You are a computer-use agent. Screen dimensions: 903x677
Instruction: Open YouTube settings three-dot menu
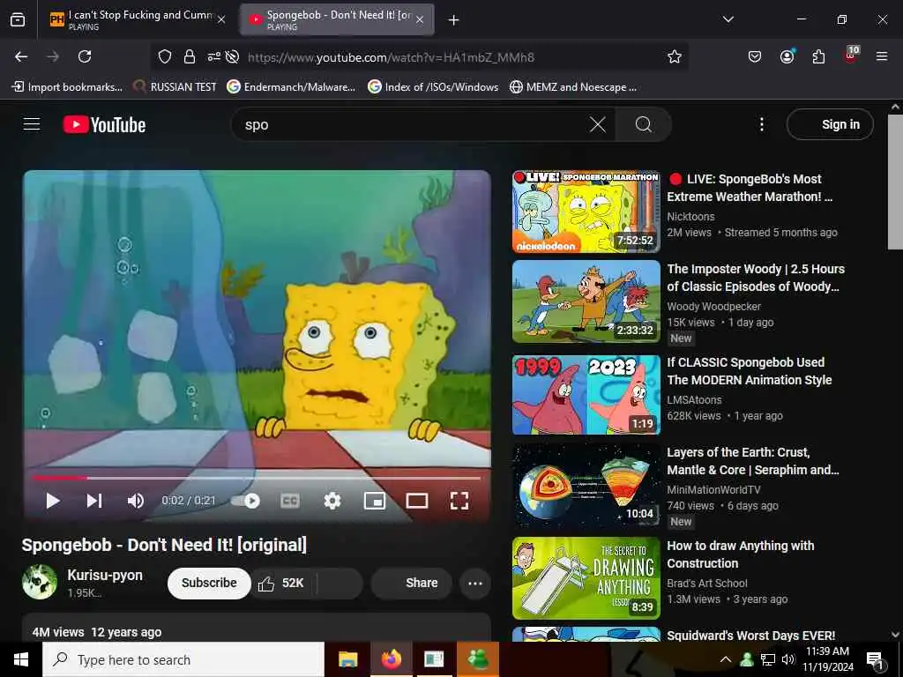[x=761, y=124]
